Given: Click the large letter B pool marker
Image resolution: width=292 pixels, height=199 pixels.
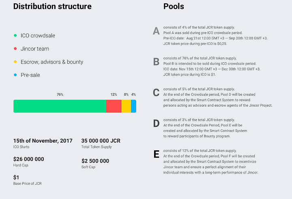Looking at the screenshot, I should [x=156, y=62].
